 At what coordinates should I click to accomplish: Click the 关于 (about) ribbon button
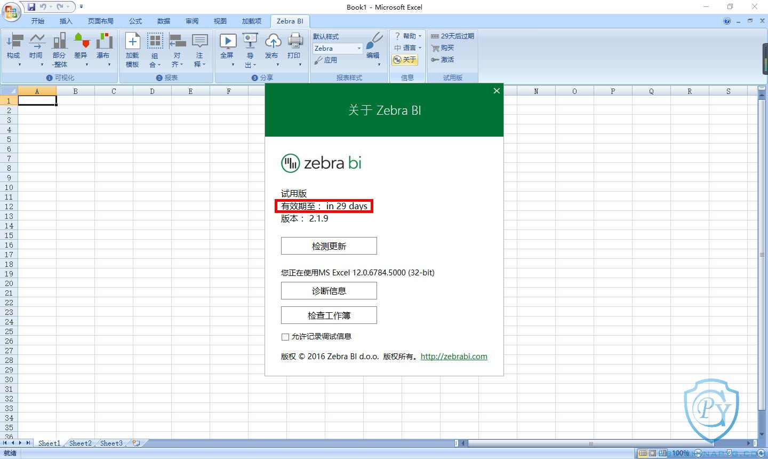(x=405, y=60)
